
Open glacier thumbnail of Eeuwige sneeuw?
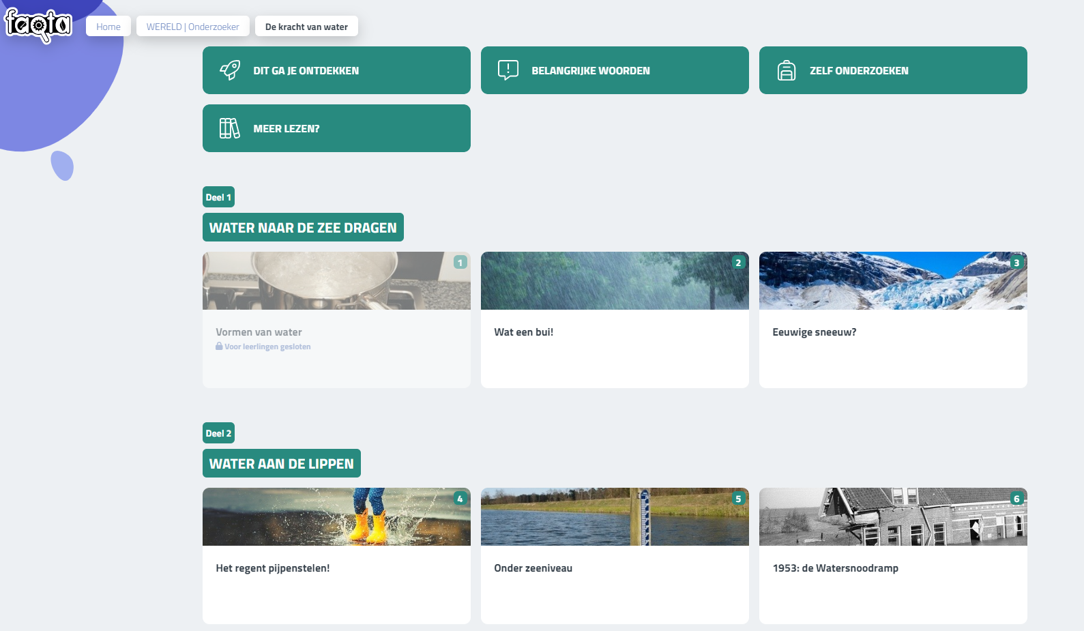tap(893, 280)
